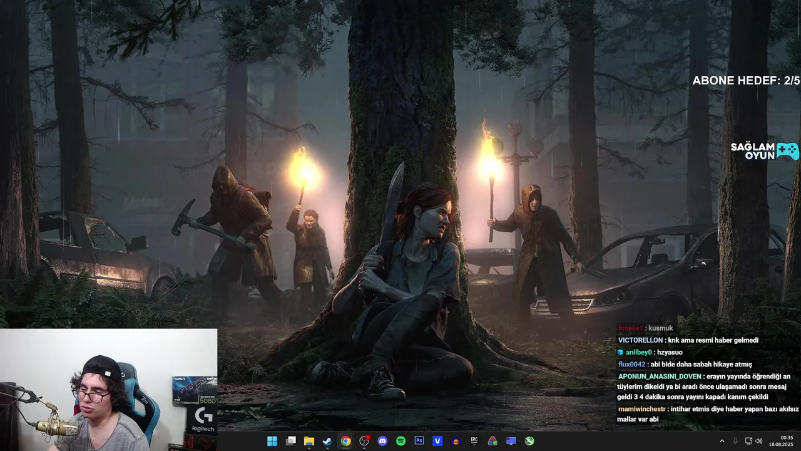
Task: Open the monitor-shaped app in the taskbar
Action: pyautogui.click(x=511, y=441)
